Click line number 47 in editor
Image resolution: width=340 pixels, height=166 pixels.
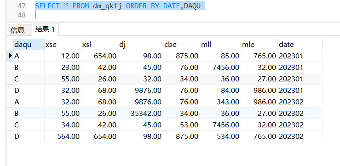(22, 6)
